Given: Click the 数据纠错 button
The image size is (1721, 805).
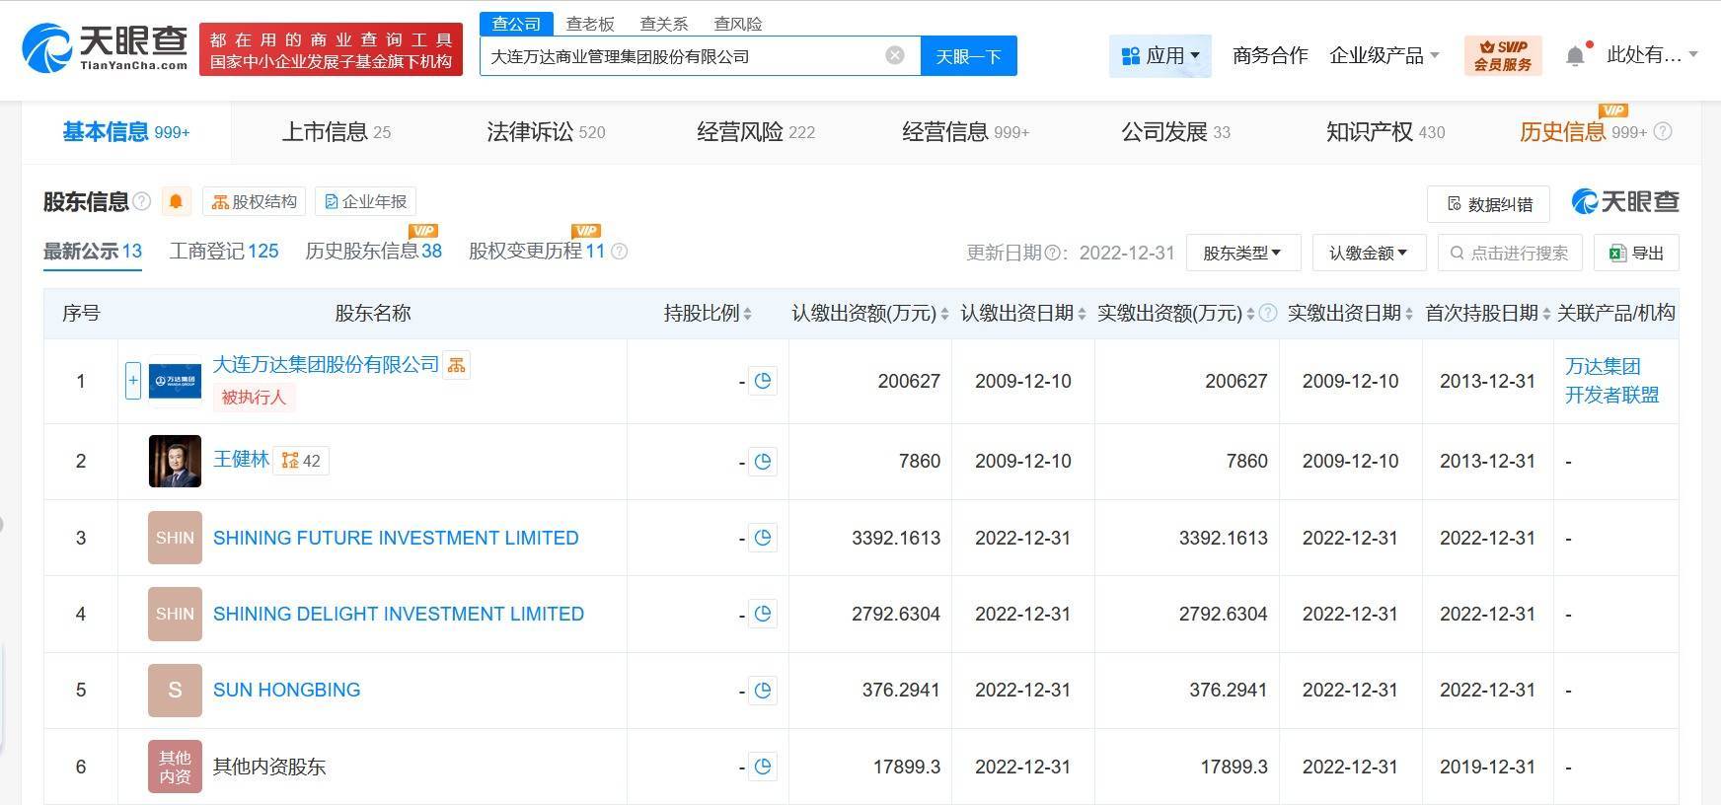Looking at the screenshot, I should 1488,203.
